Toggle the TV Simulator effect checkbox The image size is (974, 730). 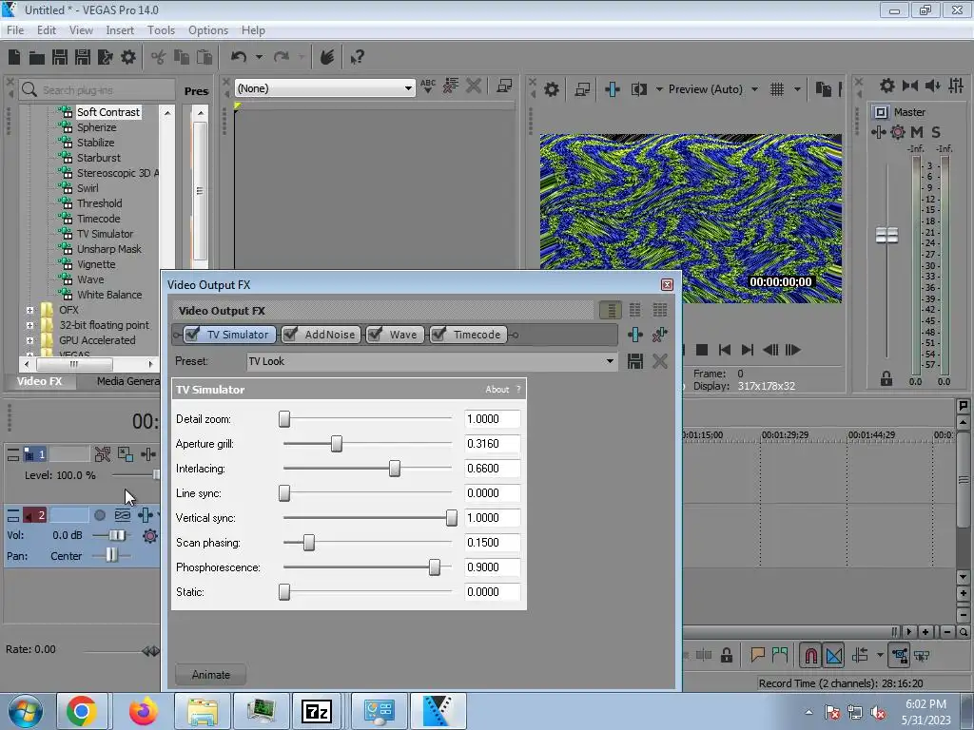192,334
